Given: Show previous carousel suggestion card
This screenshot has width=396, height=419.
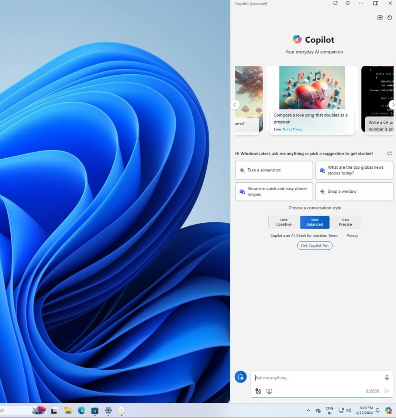Looking at the screenshot, I should [x=235, y=105].
